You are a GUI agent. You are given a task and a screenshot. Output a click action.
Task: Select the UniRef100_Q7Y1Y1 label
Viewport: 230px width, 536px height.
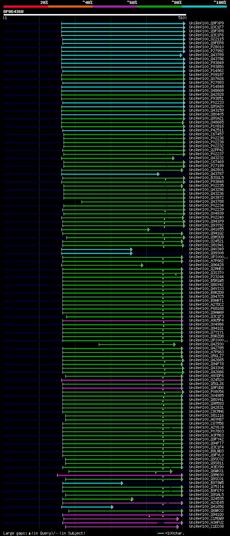tap(206, 332)
